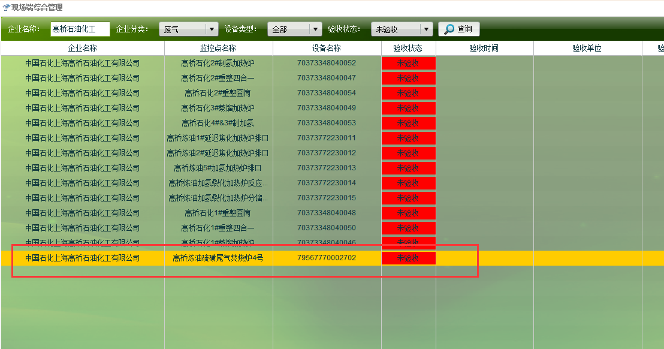Click the 验收单位 column header
This screenshot has width=664, height=349.
pos(587,49)
